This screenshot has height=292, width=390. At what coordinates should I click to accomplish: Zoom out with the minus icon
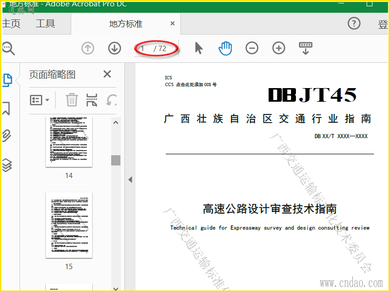tap(252, 48)
